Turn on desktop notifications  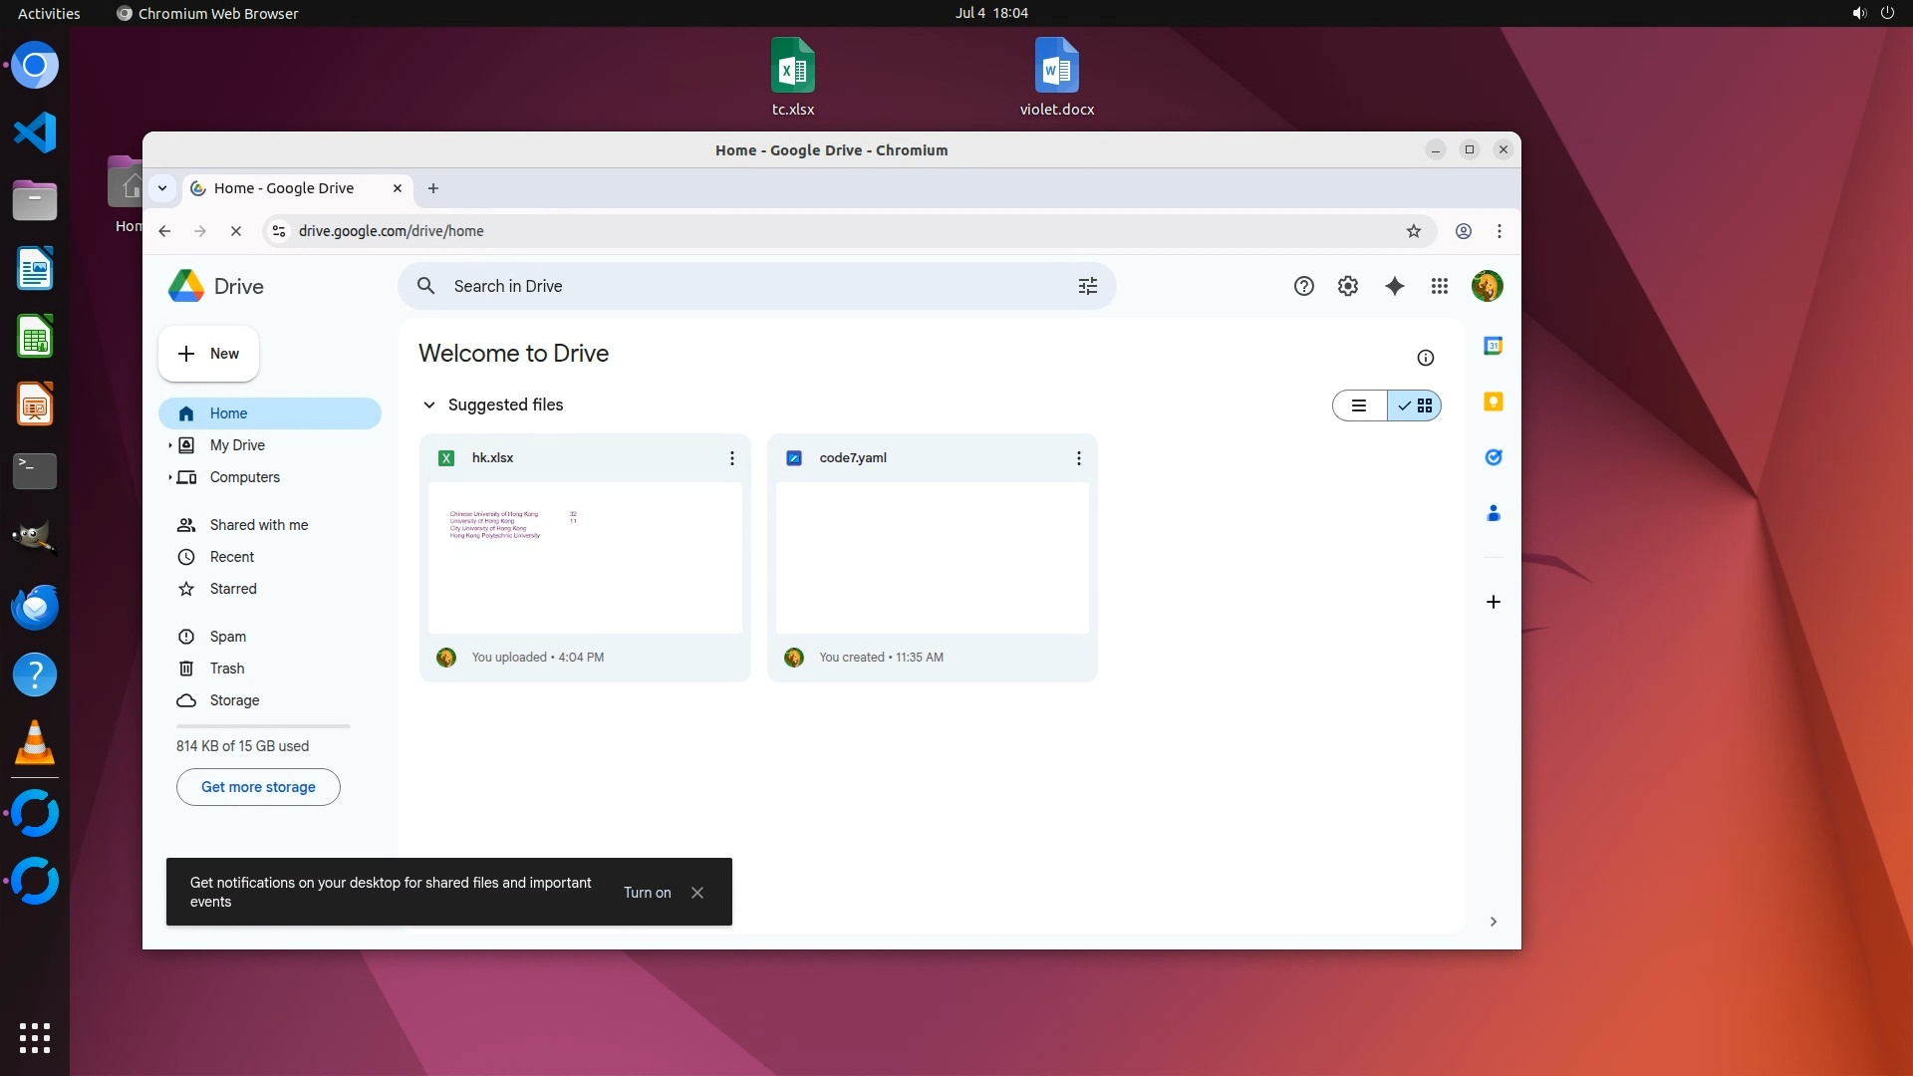click(x=647, y=893)
